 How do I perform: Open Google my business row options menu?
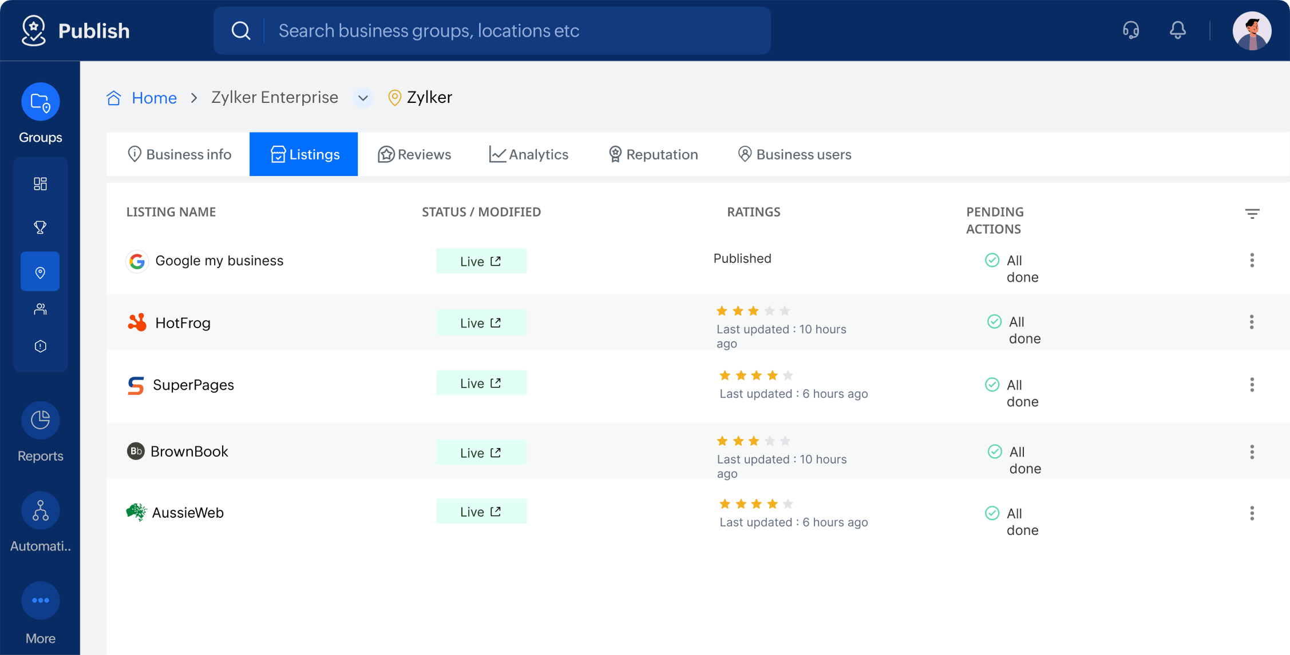coord(1252,261)
